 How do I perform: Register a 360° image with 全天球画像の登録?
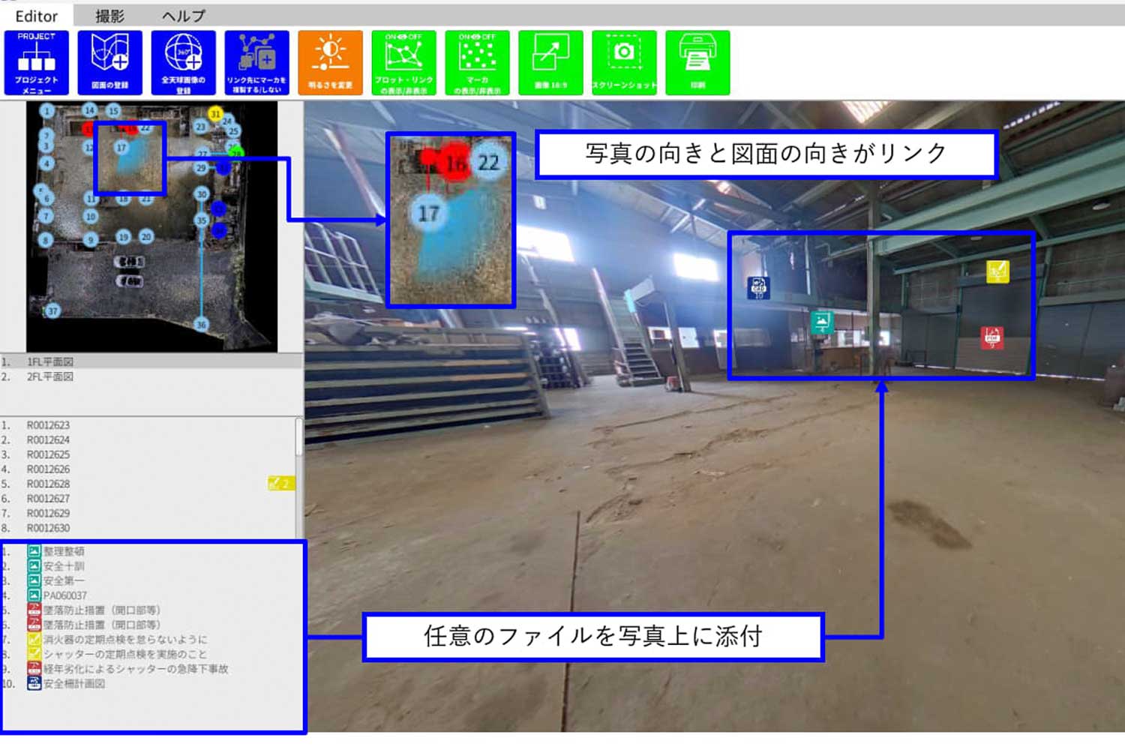click(183, 63)
